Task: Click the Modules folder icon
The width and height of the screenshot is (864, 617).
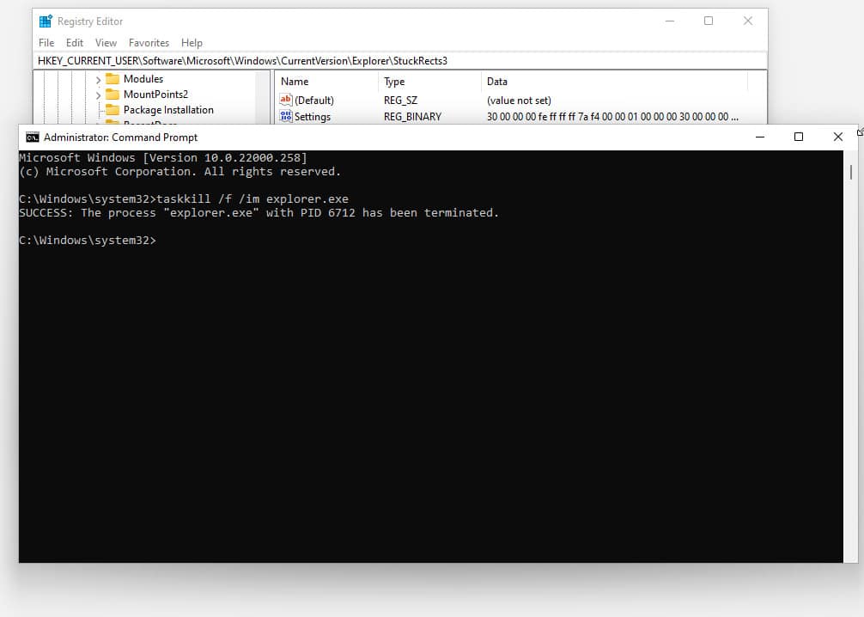Action: 113,78
